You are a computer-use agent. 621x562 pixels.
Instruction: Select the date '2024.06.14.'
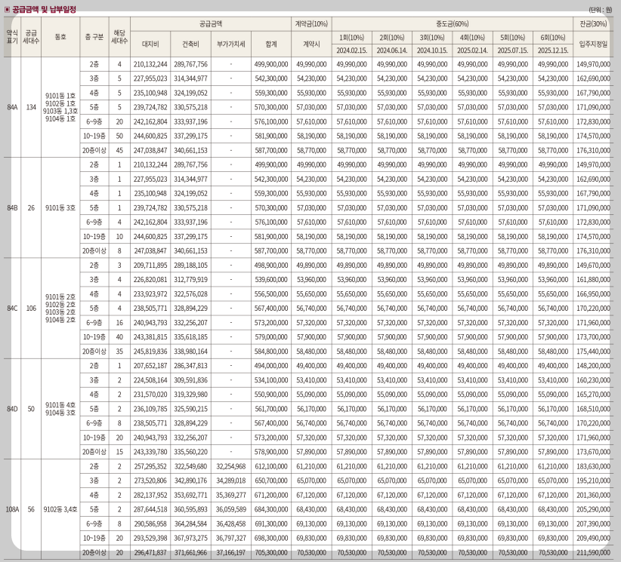coord(392,51)
